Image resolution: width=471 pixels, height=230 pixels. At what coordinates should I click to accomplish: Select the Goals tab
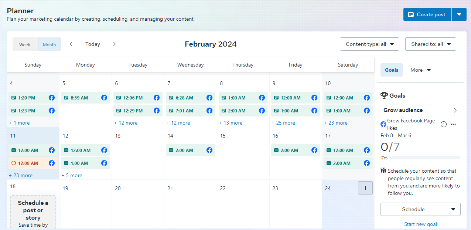click(392, 70)
